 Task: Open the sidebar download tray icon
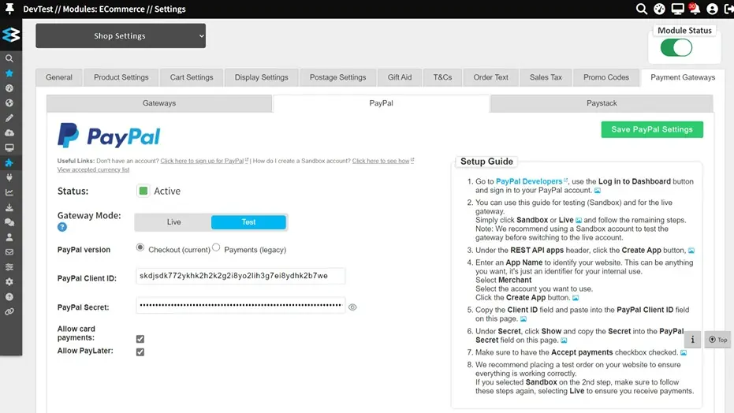(9, 207)
